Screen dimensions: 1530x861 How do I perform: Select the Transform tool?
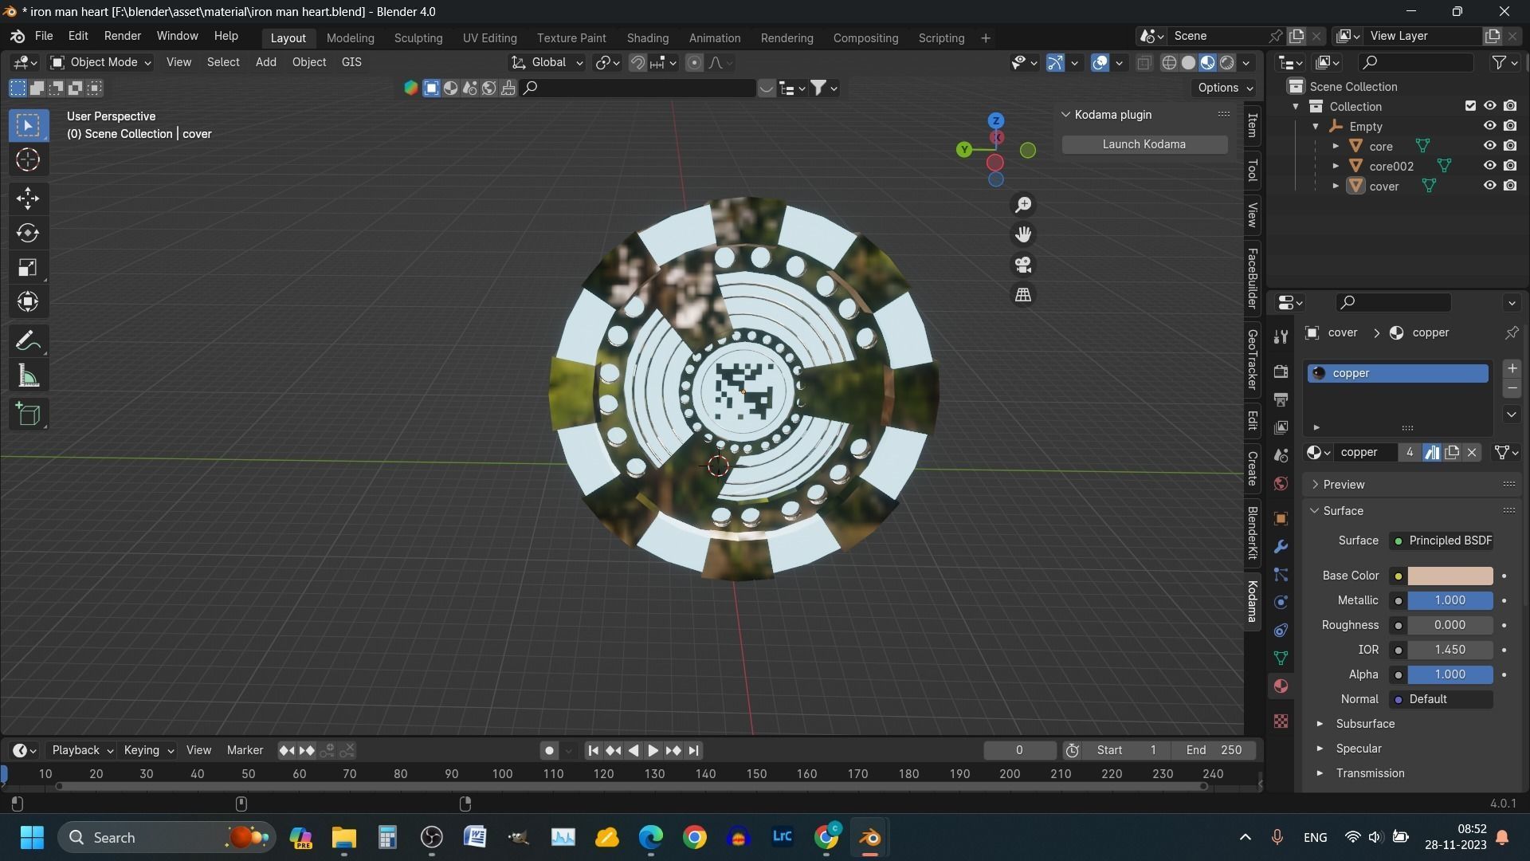coord(28,301)
